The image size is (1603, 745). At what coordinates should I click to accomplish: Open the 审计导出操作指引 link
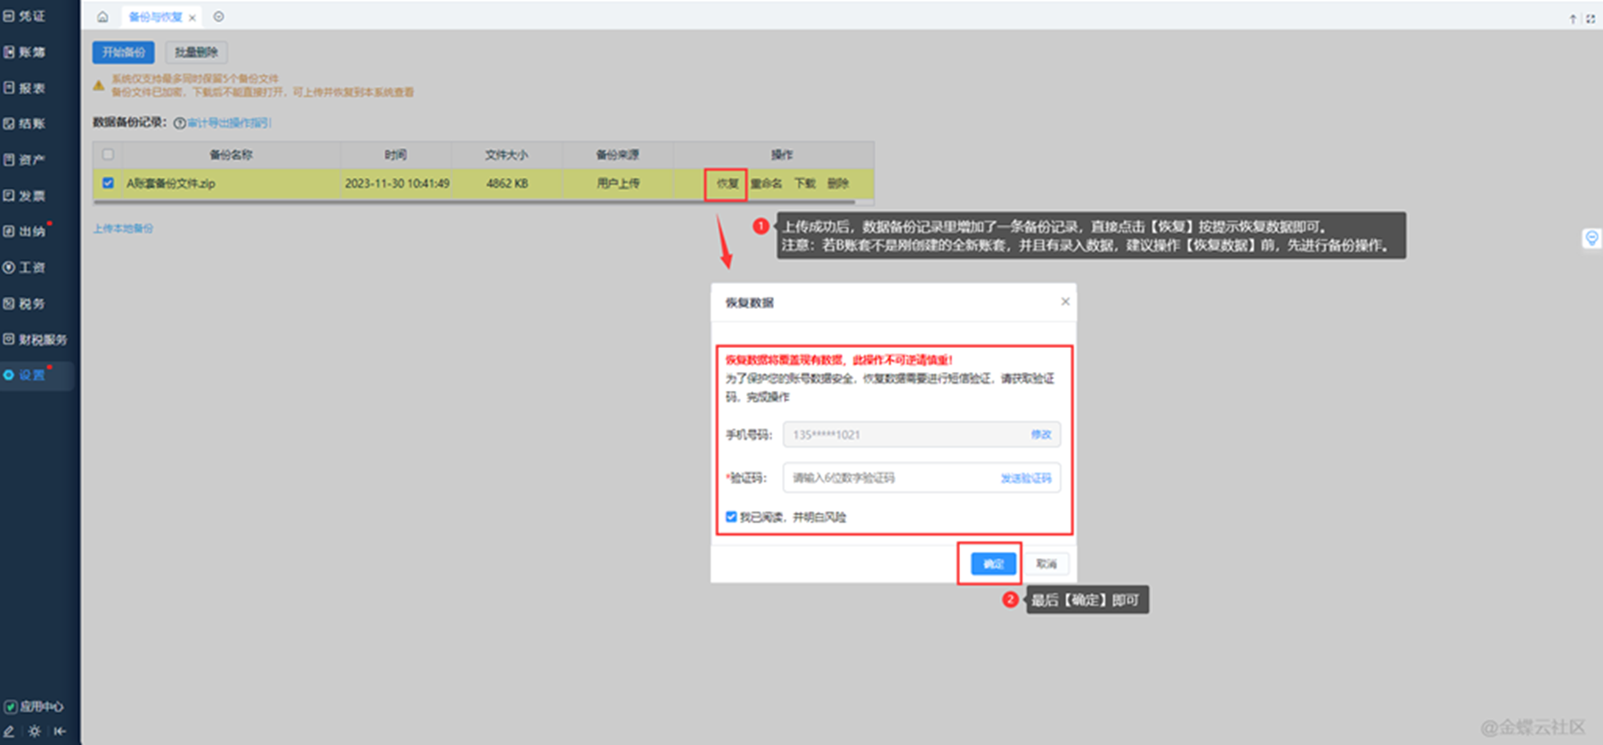[x=229, y=123]
